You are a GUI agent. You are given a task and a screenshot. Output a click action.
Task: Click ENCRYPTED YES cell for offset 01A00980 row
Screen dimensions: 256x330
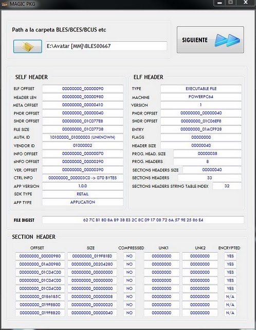(x=230, y=264)
